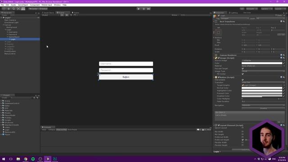The width and height of the screenshot is (288, 162).
Task: Toggle Image (Script) component enabled checkbox
Action: point(219,58)
